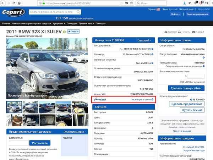Click the Следить watch button
Image resolution: width=213 pixels, height=160 pixels.
73,32
